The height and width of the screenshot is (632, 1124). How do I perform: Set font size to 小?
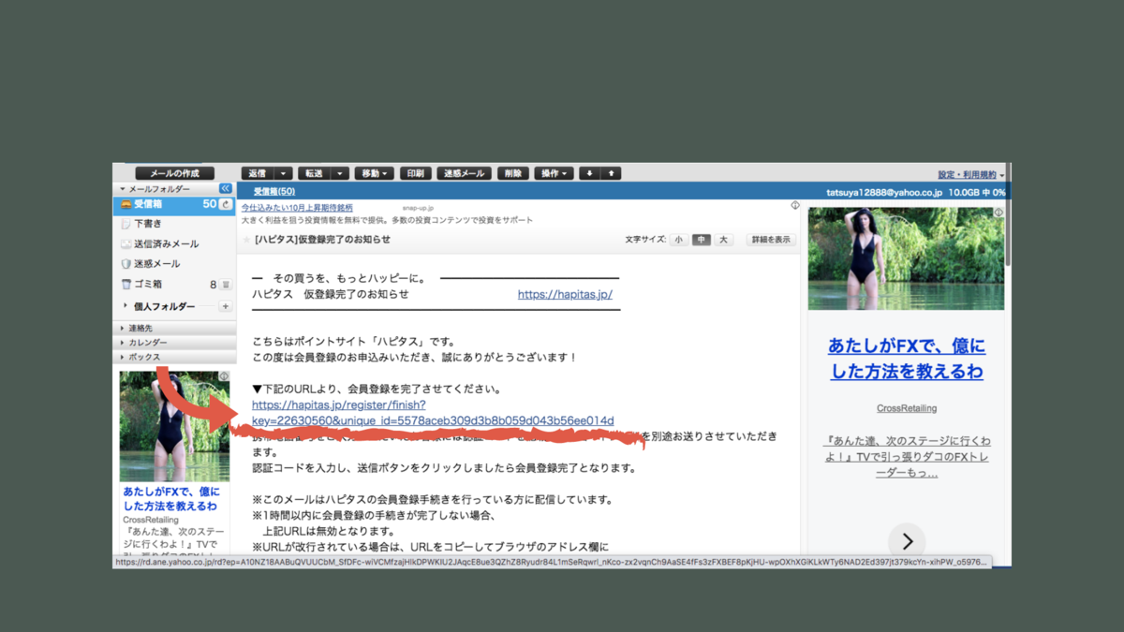pos(678,241)
